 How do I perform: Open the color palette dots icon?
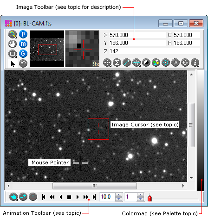(x=156, y=63)
